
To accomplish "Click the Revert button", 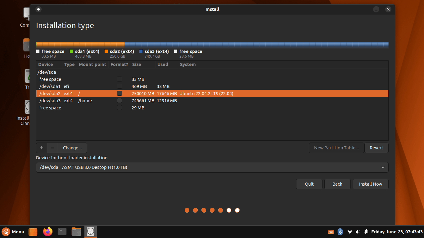I will (376, 148).
